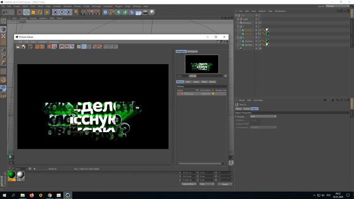The width and height of the screenshot is (354, 199).
Task: Open File Explorer from the taskbar
Action: [23, 195]
